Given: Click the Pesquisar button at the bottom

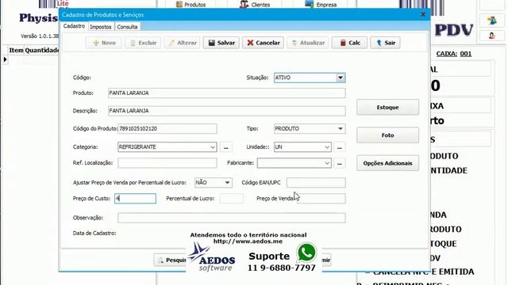Looking at the screenshot, I should [x=171, y=260].
